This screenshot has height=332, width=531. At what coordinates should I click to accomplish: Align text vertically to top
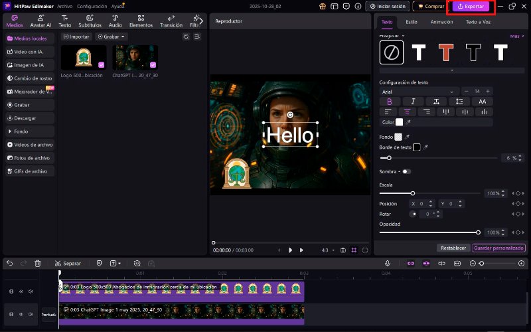pyautogui.click(x=446, y=112)
